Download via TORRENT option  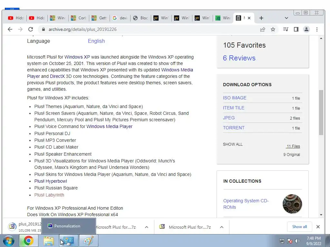(234, 128)
